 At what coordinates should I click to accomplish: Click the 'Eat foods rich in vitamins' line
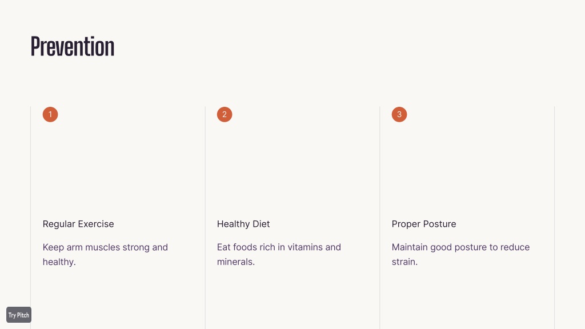pos(279,247)
